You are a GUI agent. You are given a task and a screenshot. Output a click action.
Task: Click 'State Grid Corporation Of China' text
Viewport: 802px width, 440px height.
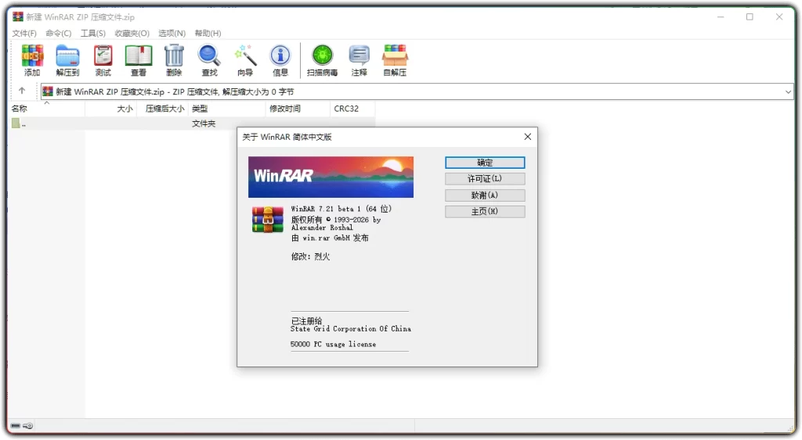coord(351,329)
